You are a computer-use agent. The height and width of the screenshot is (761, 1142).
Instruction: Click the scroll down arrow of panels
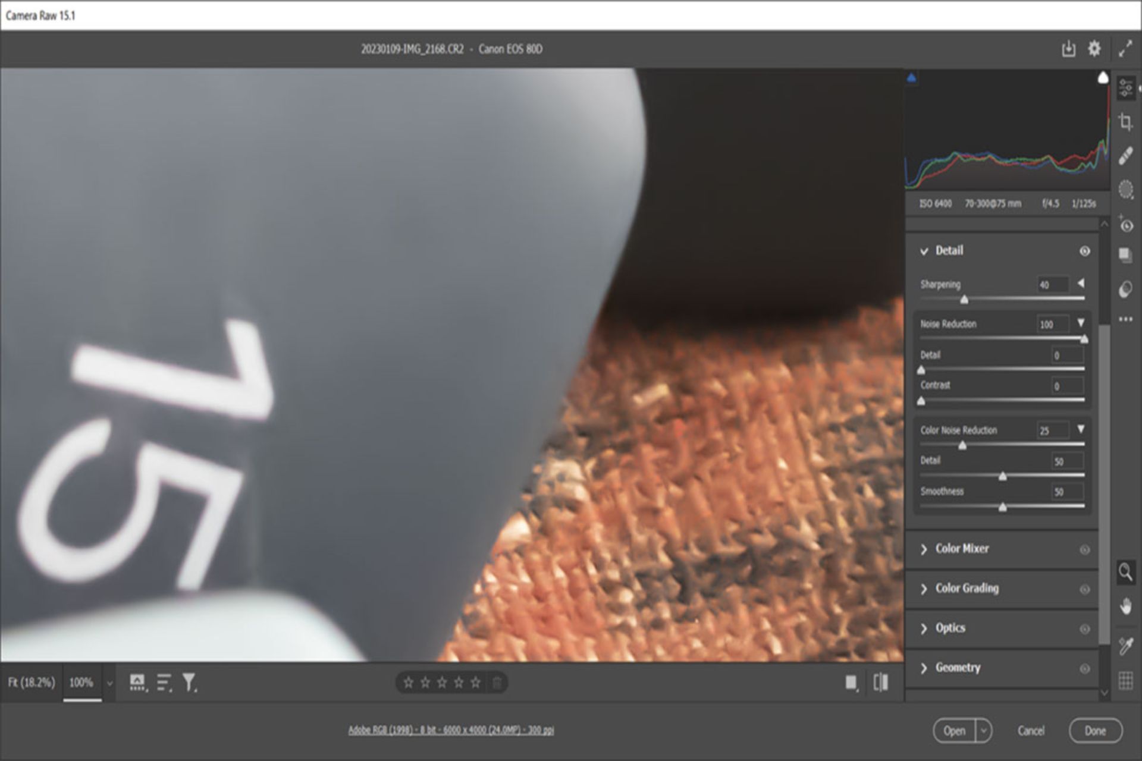click(x=1104, y=693)
